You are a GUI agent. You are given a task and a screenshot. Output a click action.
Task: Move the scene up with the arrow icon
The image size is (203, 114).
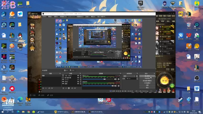[x=49, y=88]
